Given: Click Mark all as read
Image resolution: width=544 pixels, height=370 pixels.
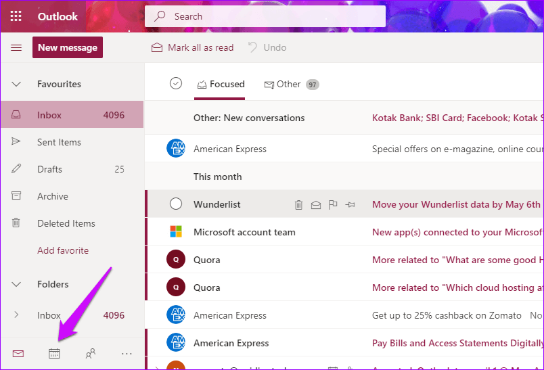Looking at the screenshot, I should 193,47.
